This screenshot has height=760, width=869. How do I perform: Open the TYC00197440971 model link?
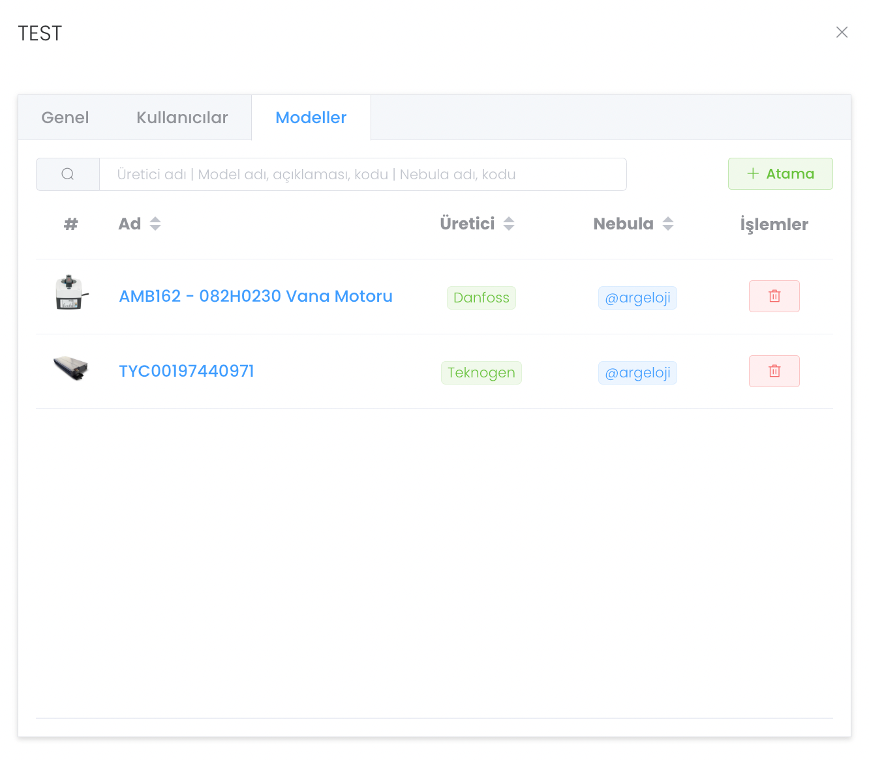(x=187, y=372)
